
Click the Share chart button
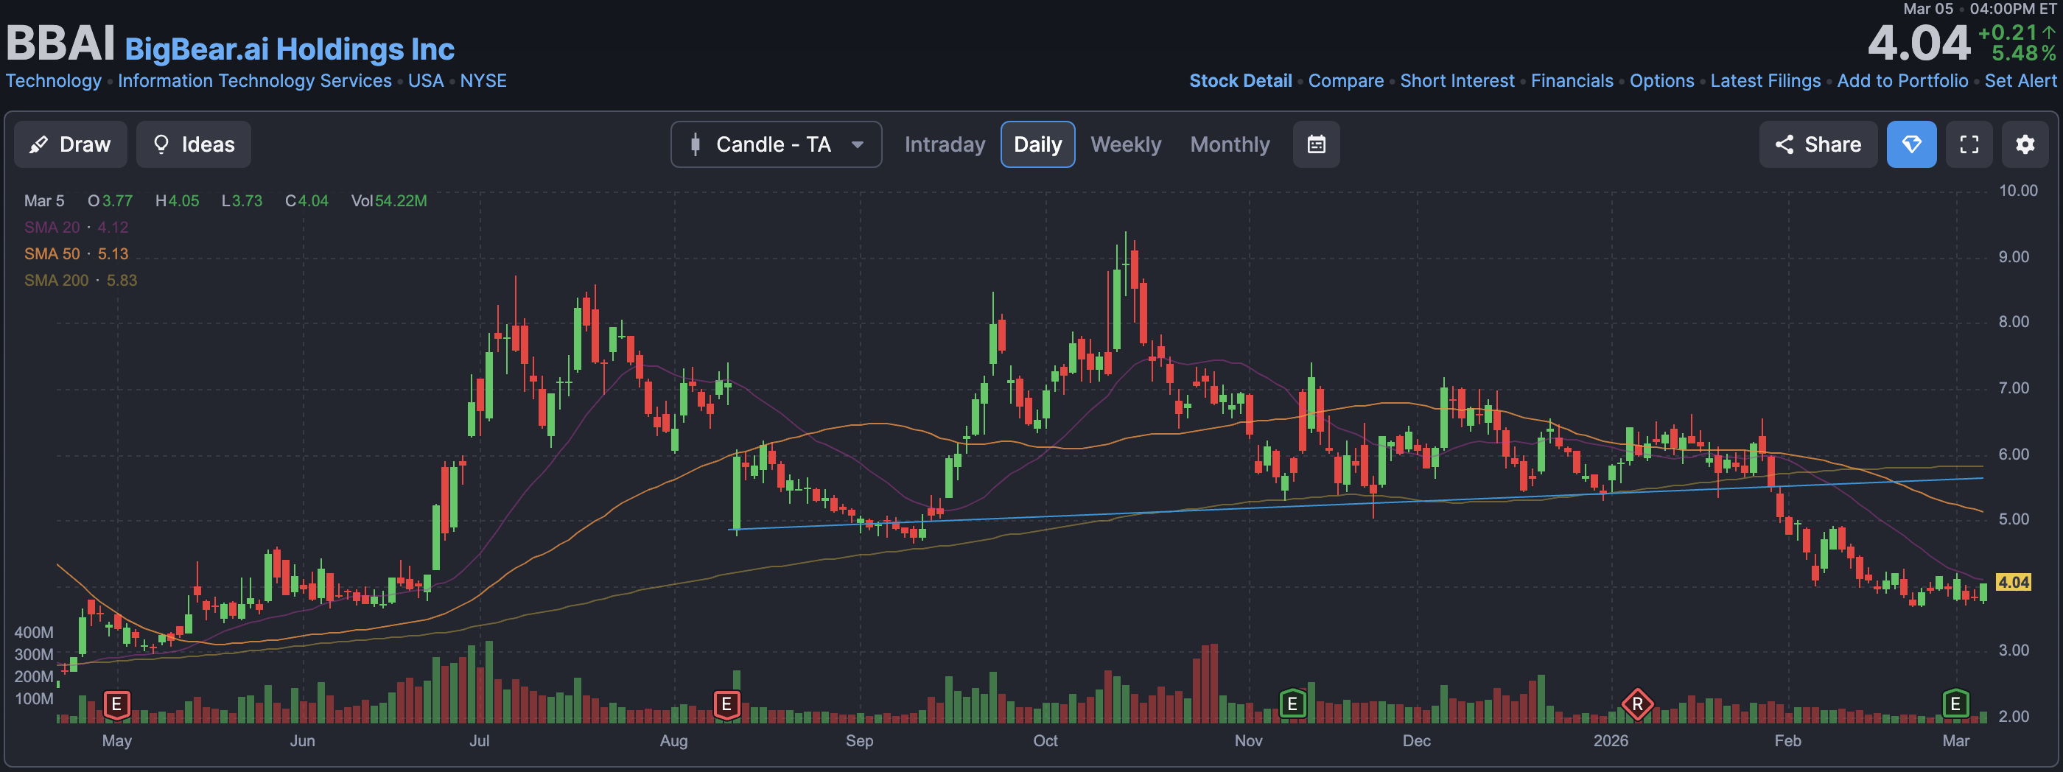point(1818,144)
